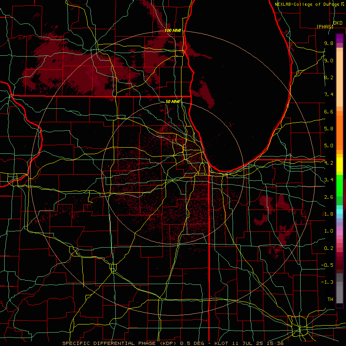Image resolution: width=346 pixels, height=346 pixels.
Task: Click the 1.0 value on the scale
Action: (x=329, y=231)
